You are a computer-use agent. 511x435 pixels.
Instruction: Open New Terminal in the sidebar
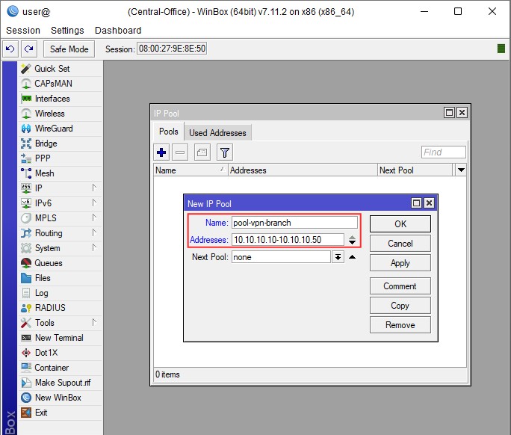pos(58,338)
